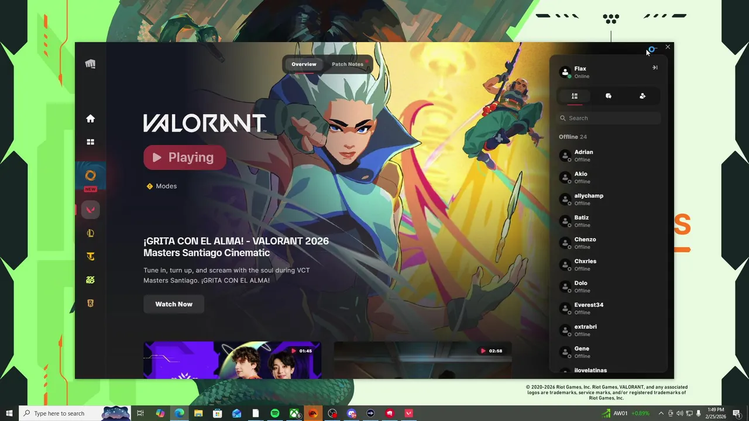Select friend extrabri

tap(609, 330)
